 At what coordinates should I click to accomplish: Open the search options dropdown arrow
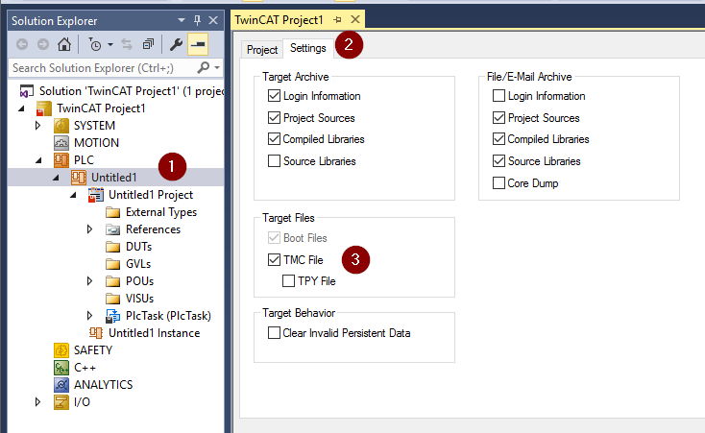pyautogui.click(x=217, y=68)
